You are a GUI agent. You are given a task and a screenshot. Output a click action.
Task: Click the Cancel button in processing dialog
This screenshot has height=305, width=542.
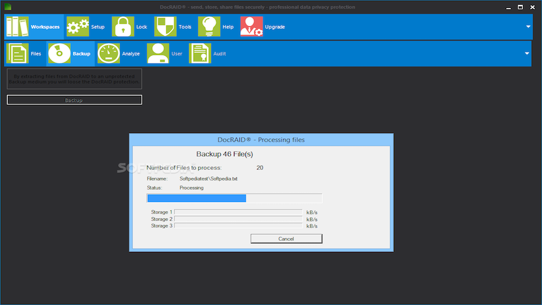(286, 239)
